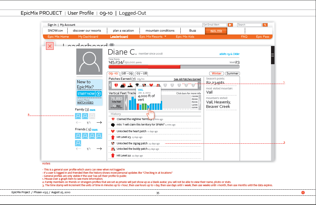Open Epic Mix Kids menu item
This screenshot has width=316, height=205.
185,37
